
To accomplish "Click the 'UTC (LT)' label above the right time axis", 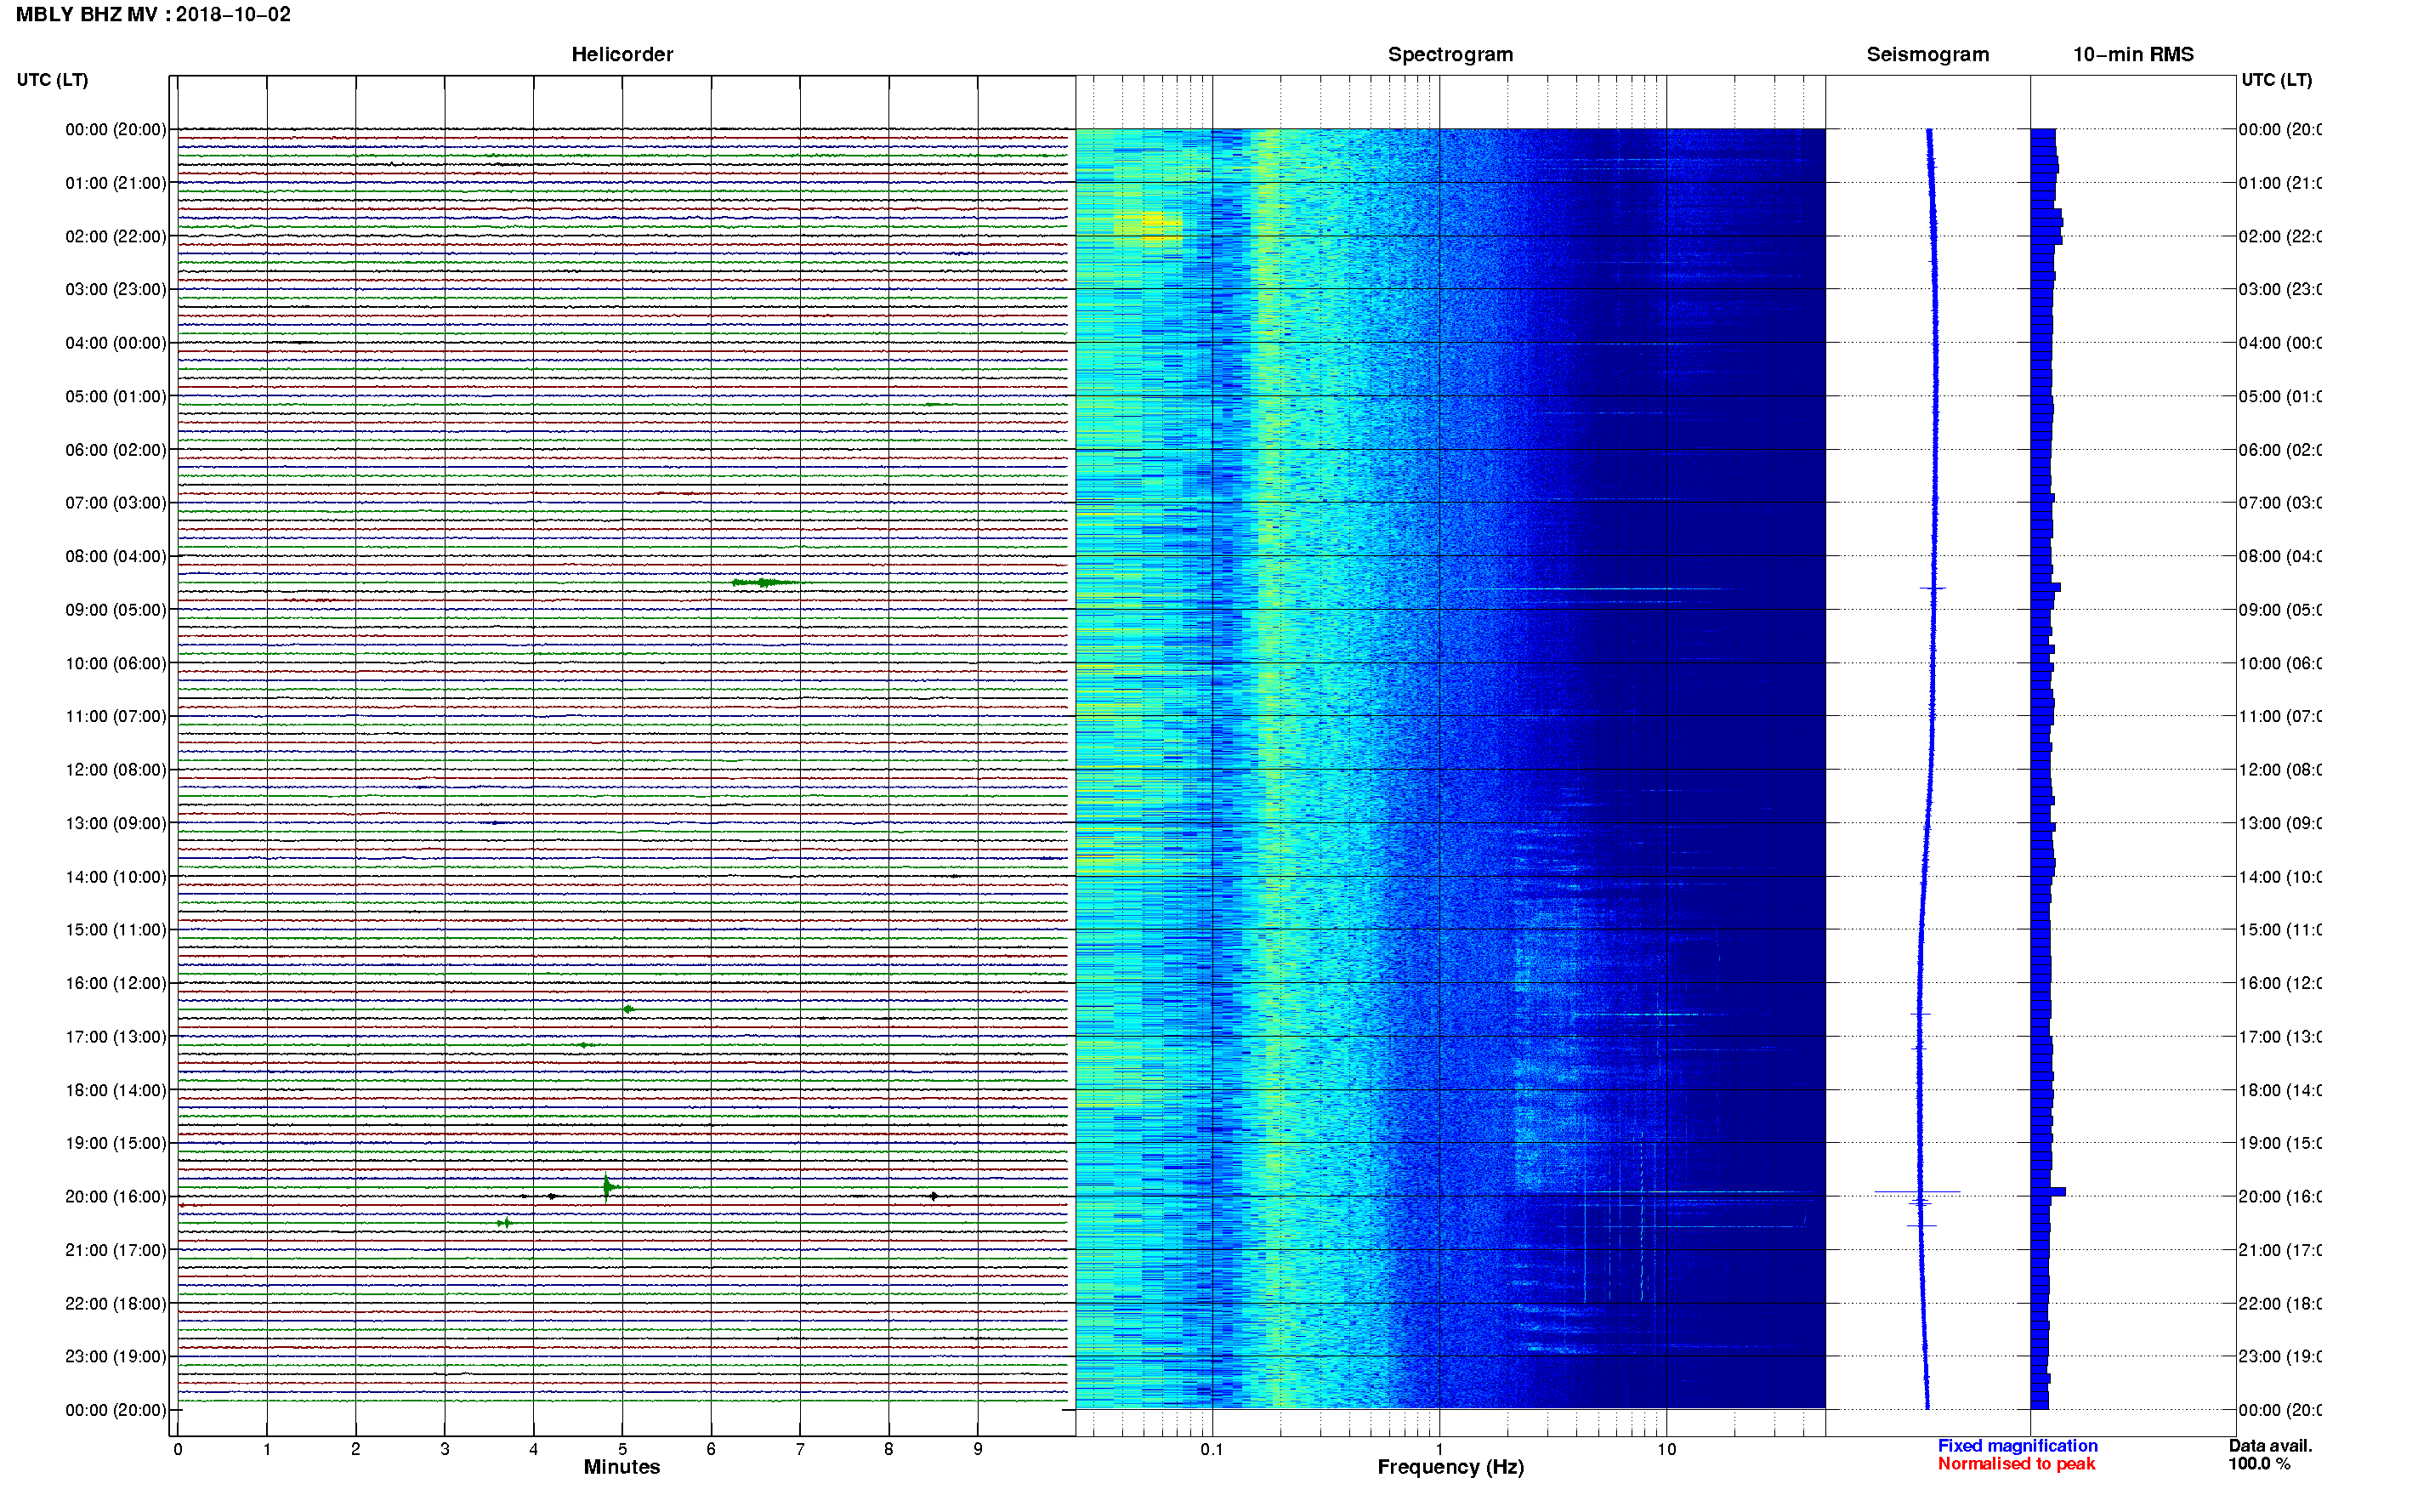I will [2276, 80].
